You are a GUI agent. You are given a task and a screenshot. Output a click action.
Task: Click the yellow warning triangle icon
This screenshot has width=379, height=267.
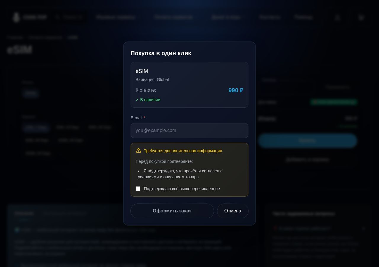[139, 150]
